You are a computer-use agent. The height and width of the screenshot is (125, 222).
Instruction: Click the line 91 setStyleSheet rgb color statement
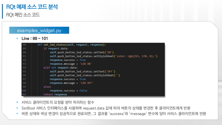pyautogui.click(x=103, y=56)
